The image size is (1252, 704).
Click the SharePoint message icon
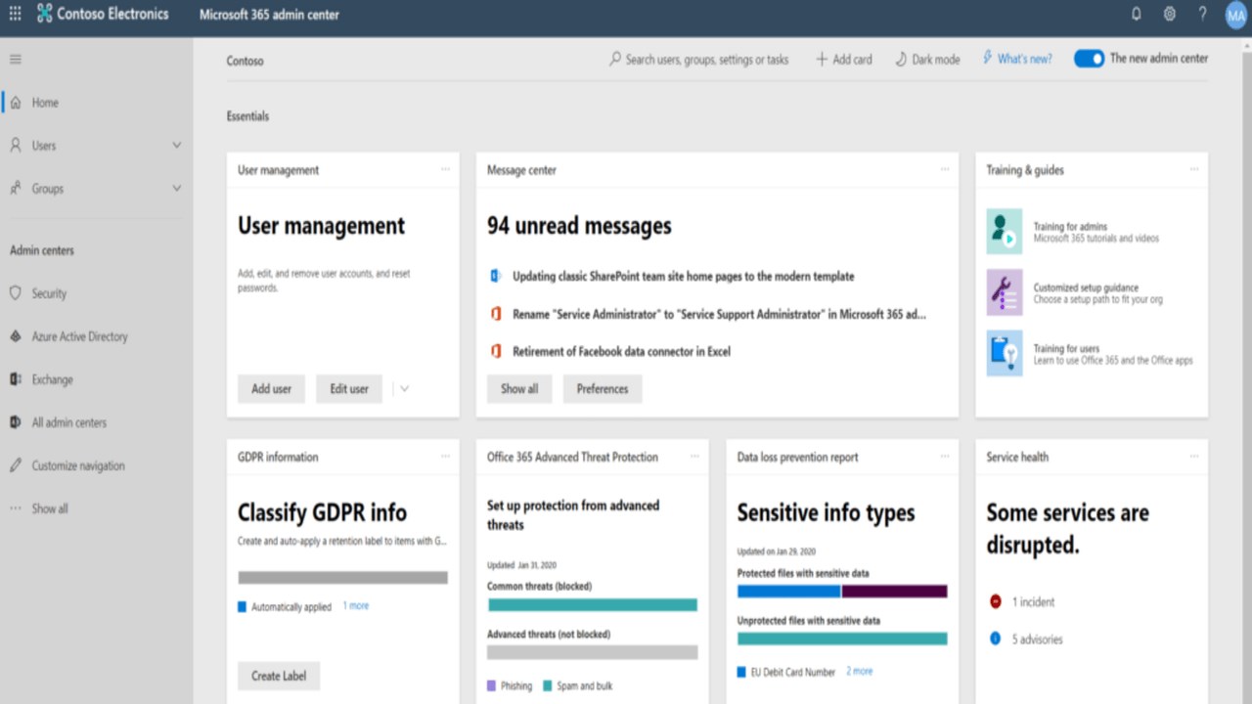click(x=496, y=277)
